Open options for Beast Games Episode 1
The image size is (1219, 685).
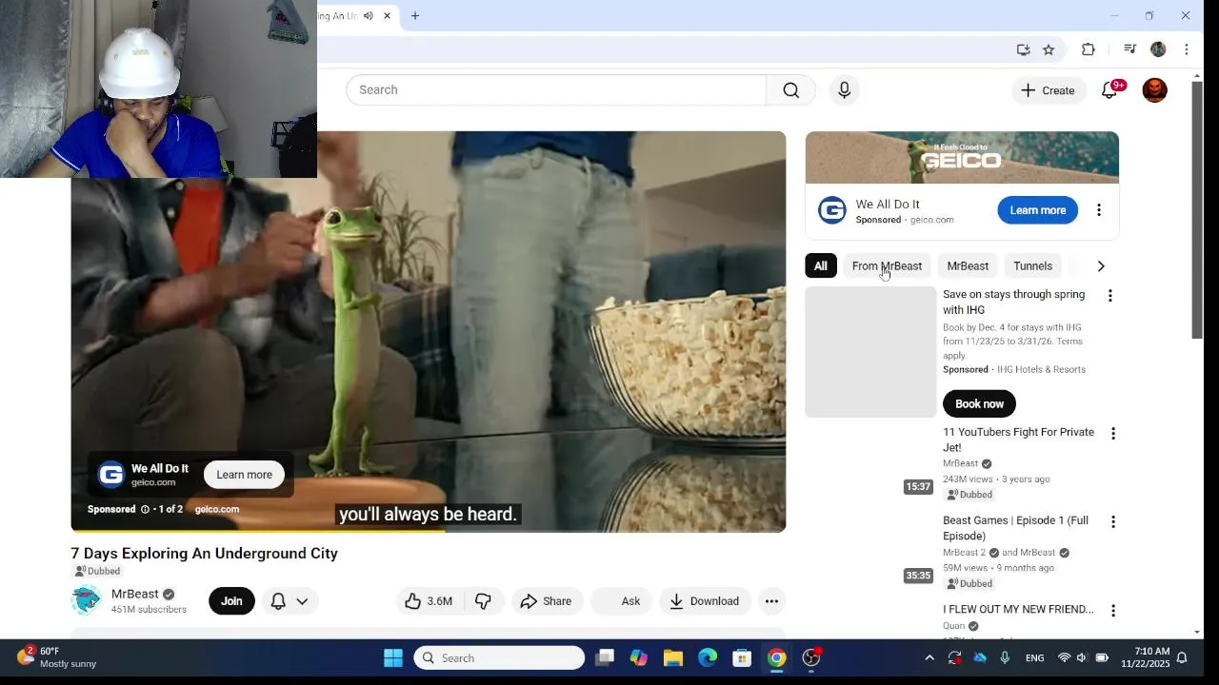tap(1112, 522)
